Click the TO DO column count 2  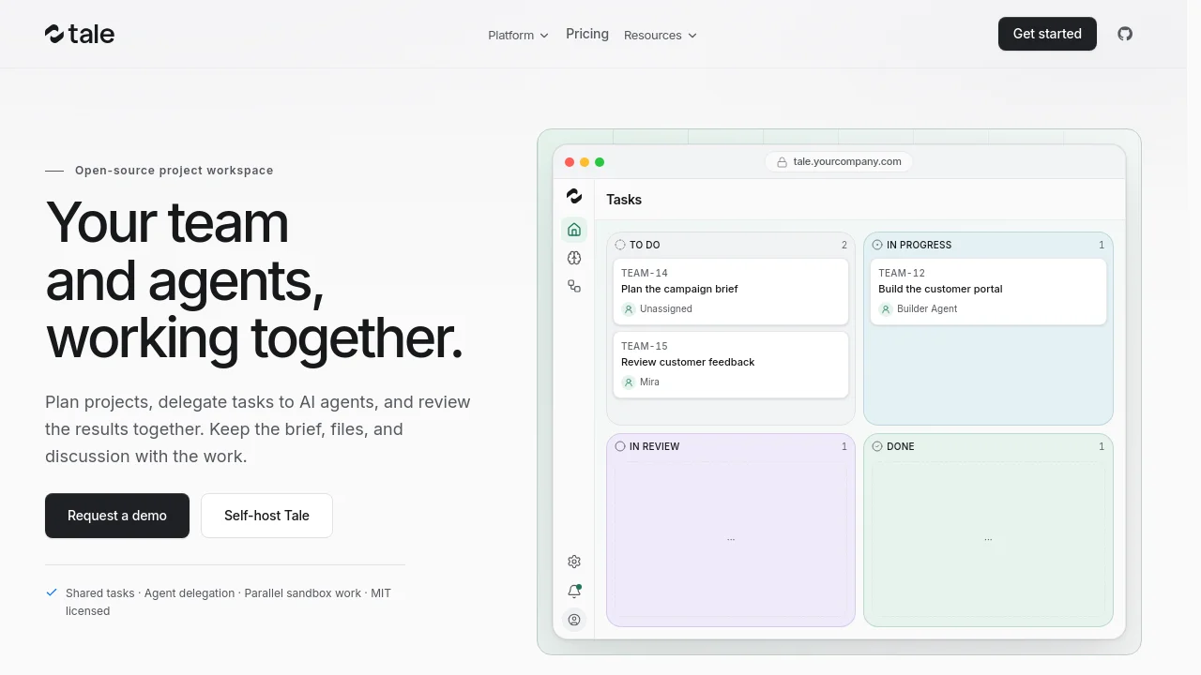pos(844,245)
